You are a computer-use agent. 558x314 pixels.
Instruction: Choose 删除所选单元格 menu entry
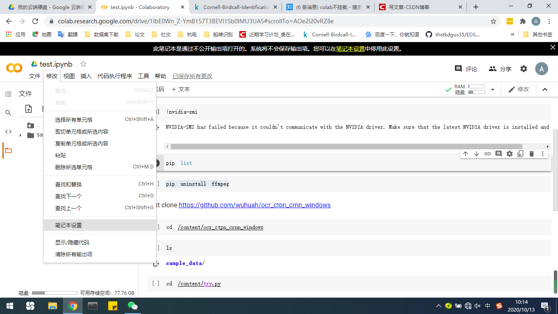tap(100, 167)
